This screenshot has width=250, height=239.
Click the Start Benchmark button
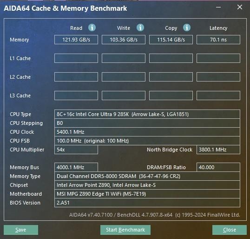coord(125,230)
